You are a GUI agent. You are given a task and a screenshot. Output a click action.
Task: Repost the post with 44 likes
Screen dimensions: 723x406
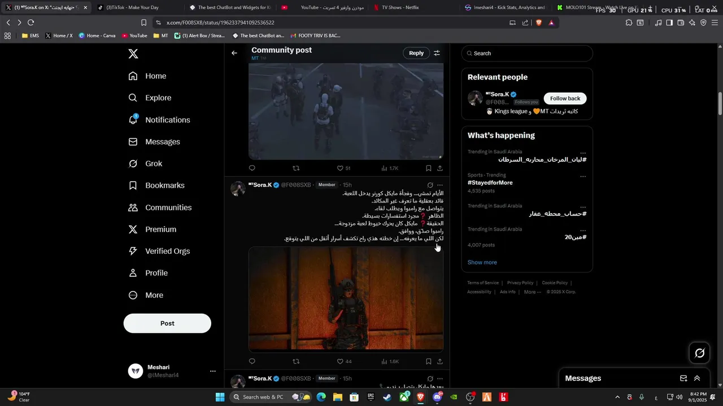[296, 361]
